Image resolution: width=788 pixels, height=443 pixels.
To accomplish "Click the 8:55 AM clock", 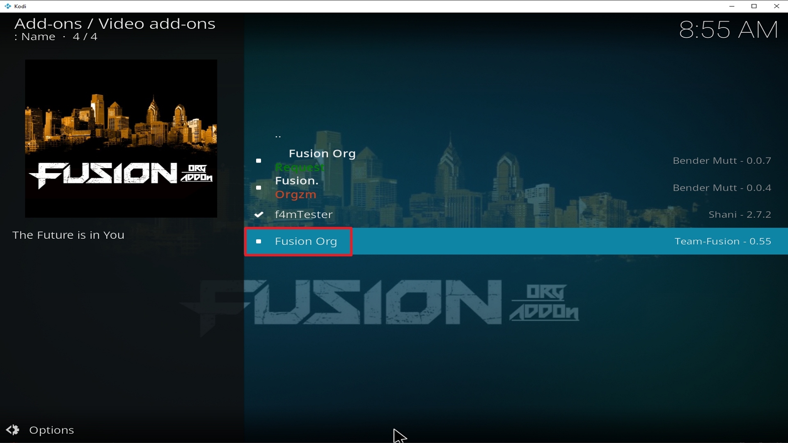I will [x=728, y=30].
